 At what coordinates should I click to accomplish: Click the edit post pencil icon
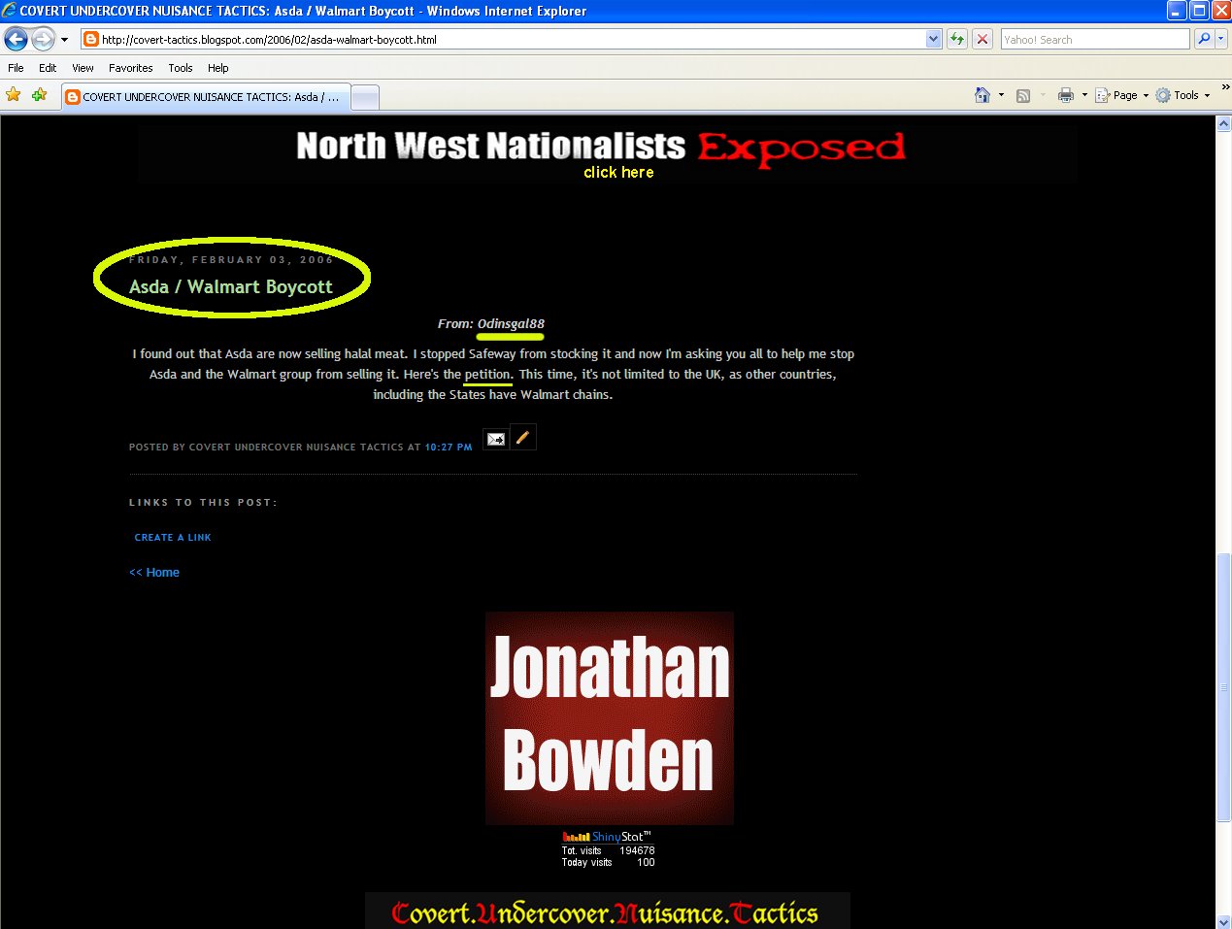(x=522, y=438)
